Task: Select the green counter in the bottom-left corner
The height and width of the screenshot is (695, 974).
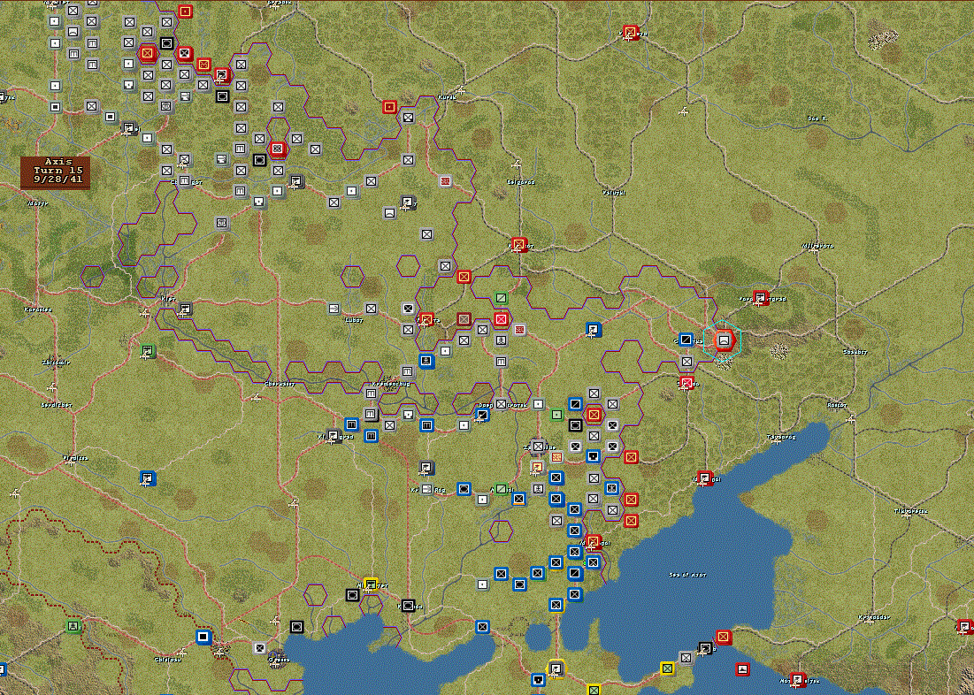Action: 73,625
